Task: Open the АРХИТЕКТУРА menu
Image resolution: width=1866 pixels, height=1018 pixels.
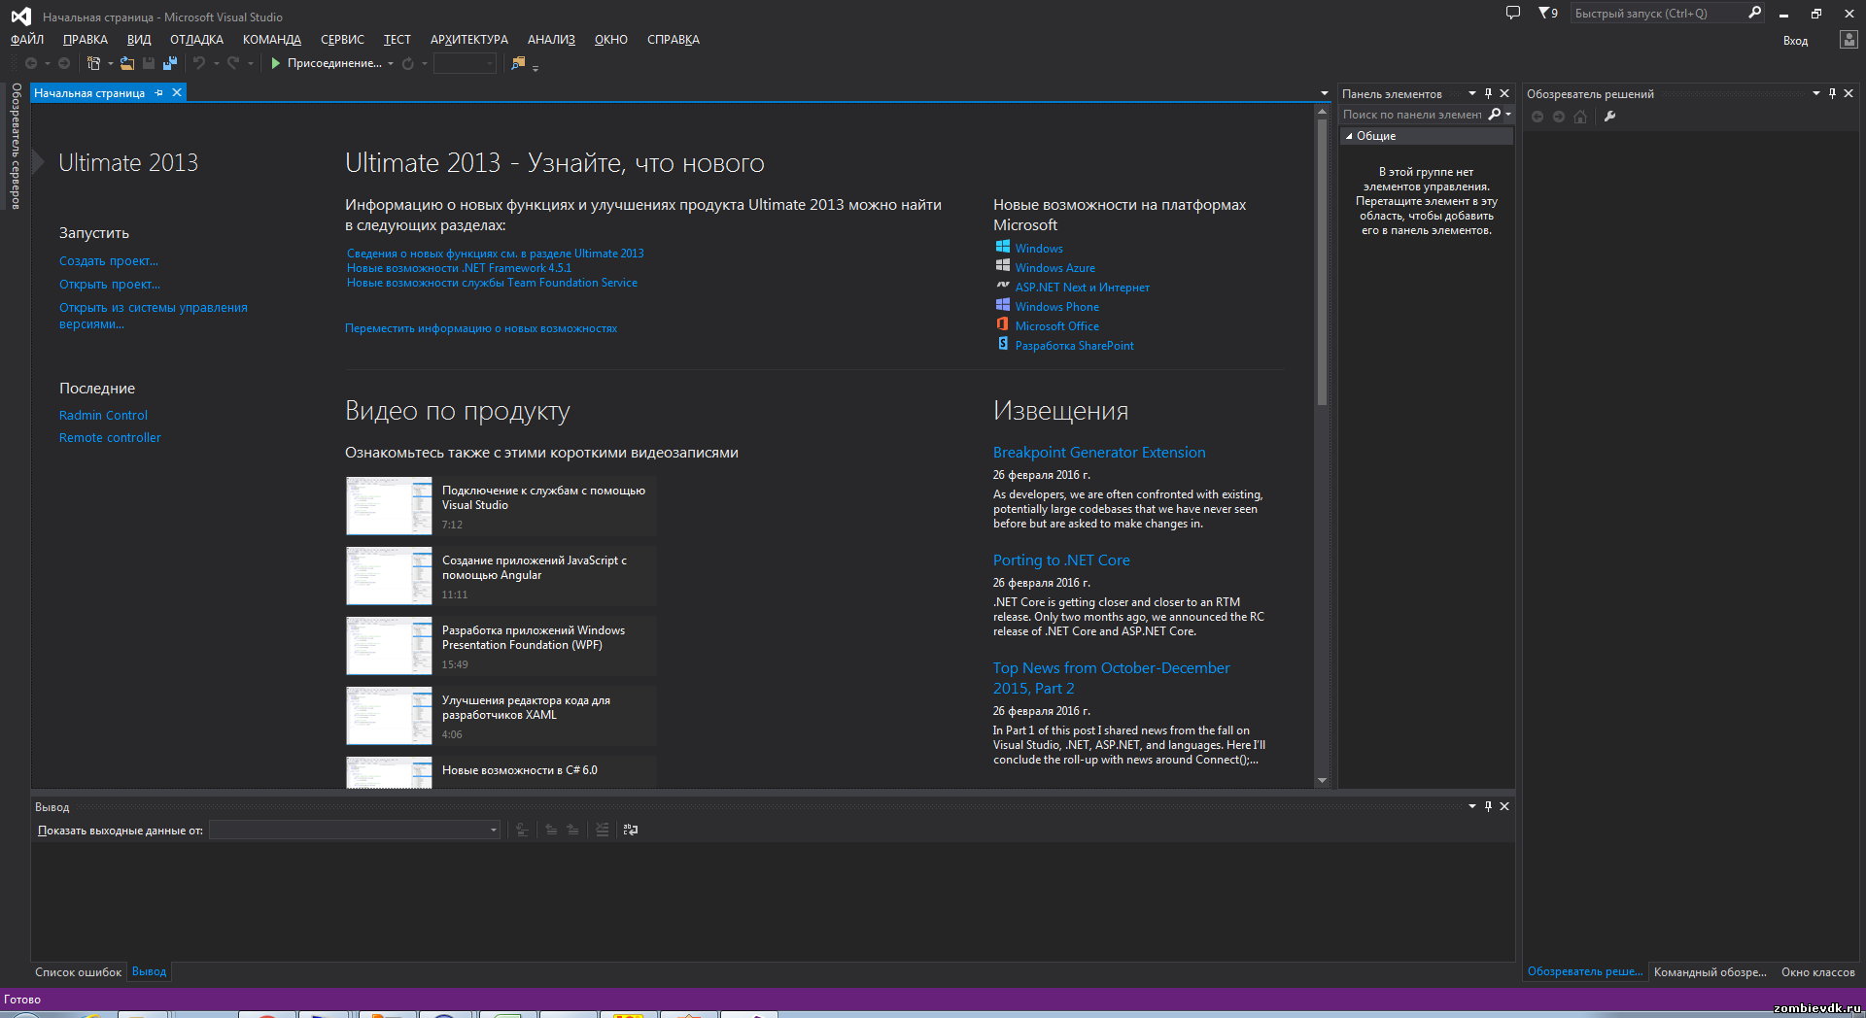Action: point(469,40)
